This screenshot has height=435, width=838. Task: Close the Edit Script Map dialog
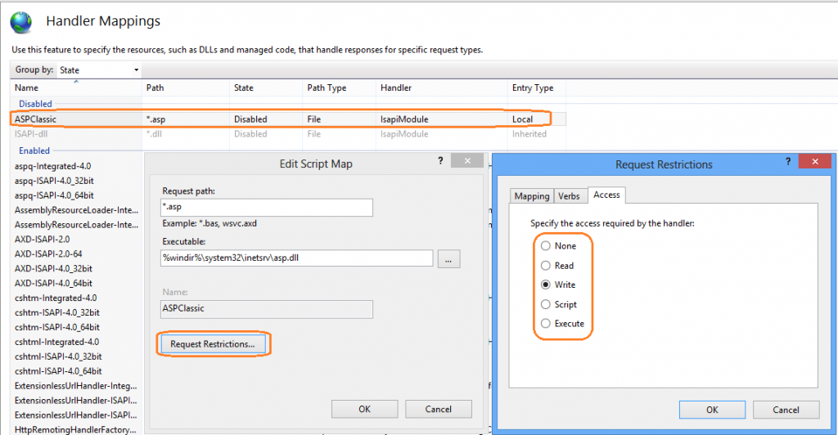click(x=467, y=160)
